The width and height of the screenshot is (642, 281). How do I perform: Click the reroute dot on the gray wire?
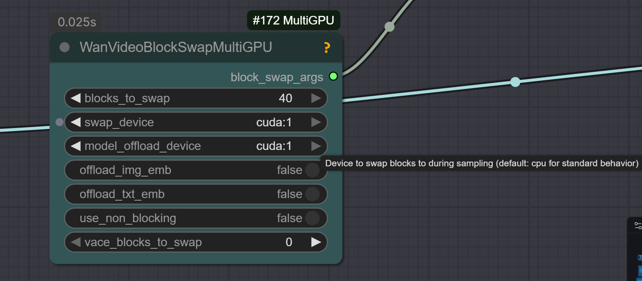(389, 27)
